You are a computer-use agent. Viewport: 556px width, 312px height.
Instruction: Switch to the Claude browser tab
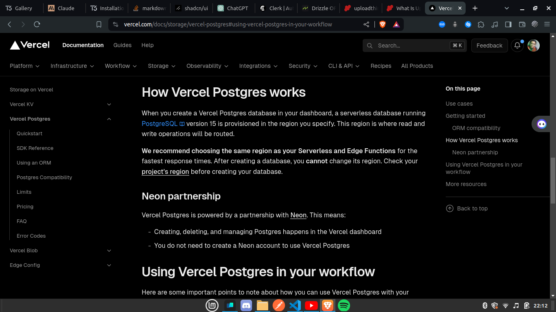tap(64, 8)
